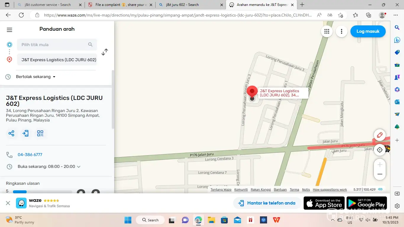
Task: Click the ENG US language indicator
Action: click(x=350, y=220)
